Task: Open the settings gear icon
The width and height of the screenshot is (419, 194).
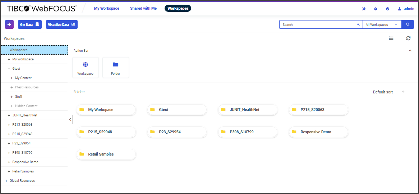Action: click(376, 9)
